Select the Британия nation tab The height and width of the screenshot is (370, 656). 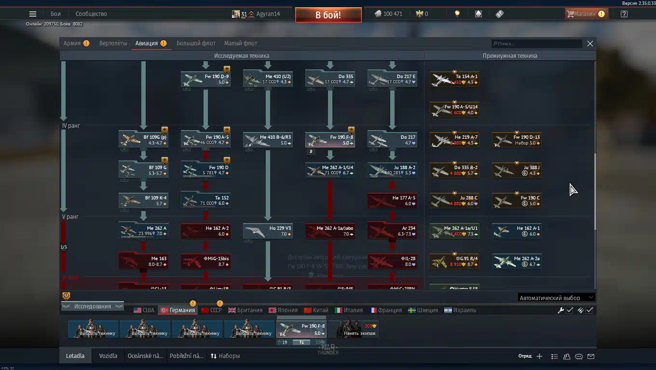point(245,310)
